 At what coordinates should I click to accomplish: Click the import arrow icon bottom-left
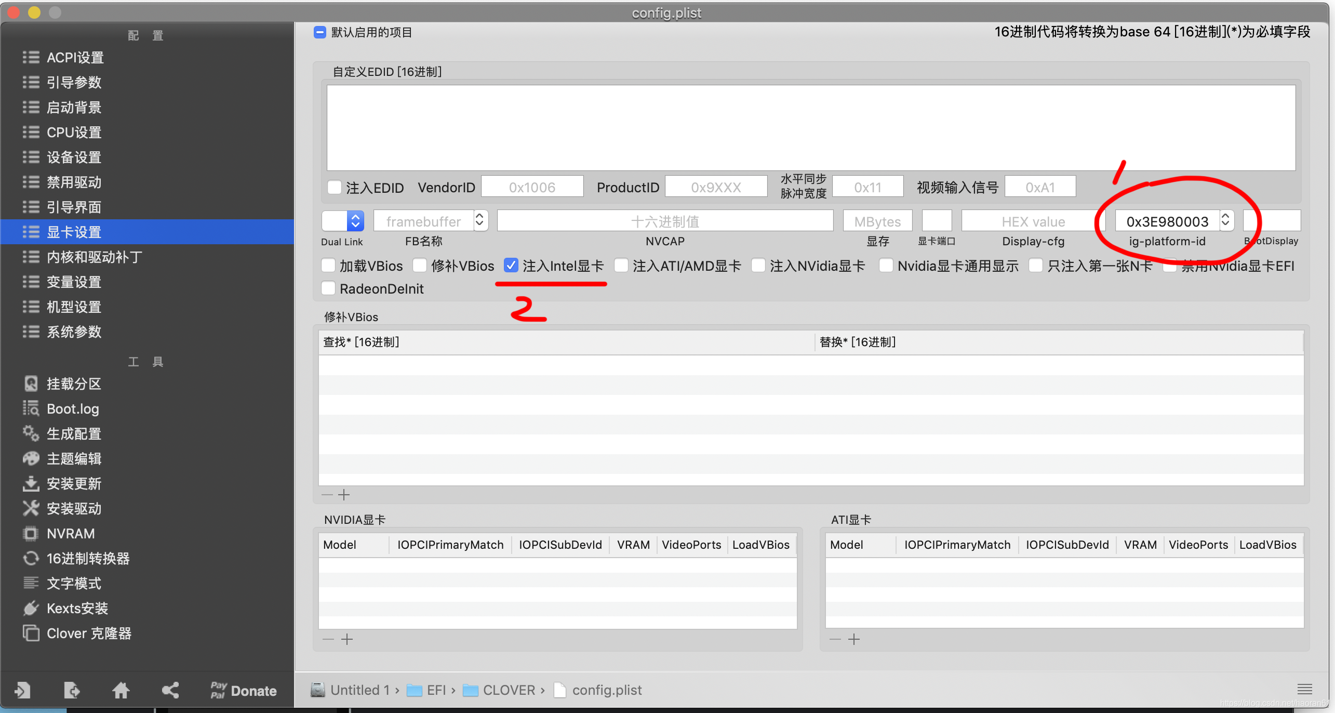coord(22,690)
